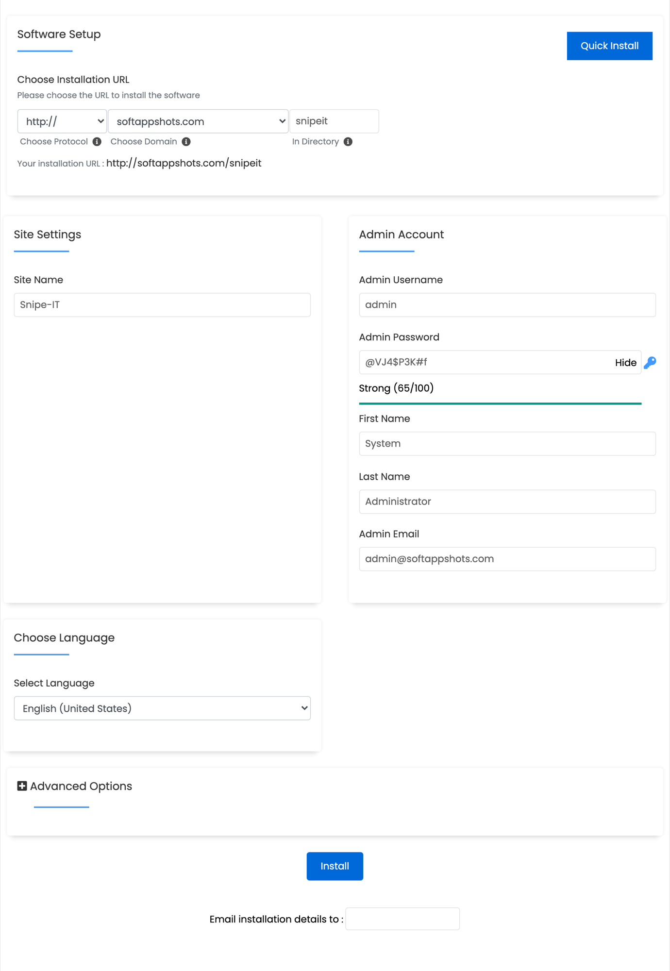Click the Quick Install button
670x971 pixels.
click(x=609, y=46)
